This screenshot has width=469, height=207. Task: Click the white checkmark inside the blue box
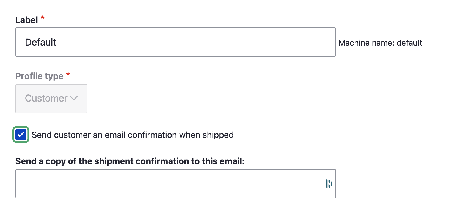pos(21,135)
